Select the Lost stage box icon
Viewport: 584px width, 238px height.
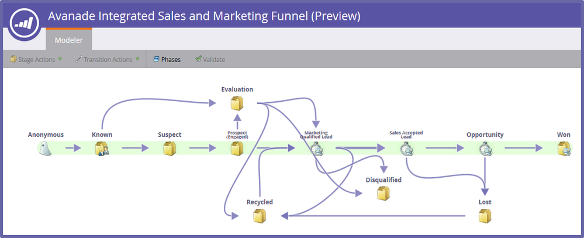[x=485, y=216]
